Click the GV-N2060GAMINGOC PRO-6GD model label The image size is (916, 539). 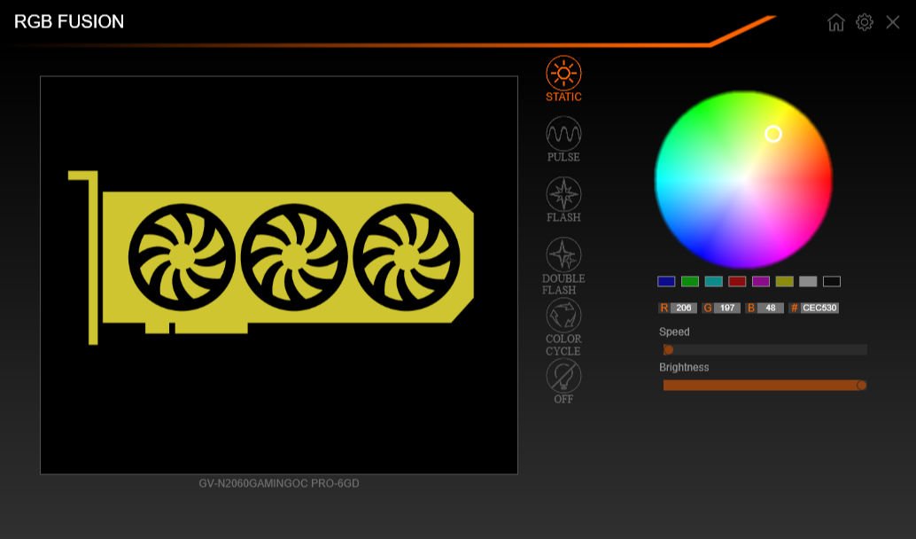(279, 483)
